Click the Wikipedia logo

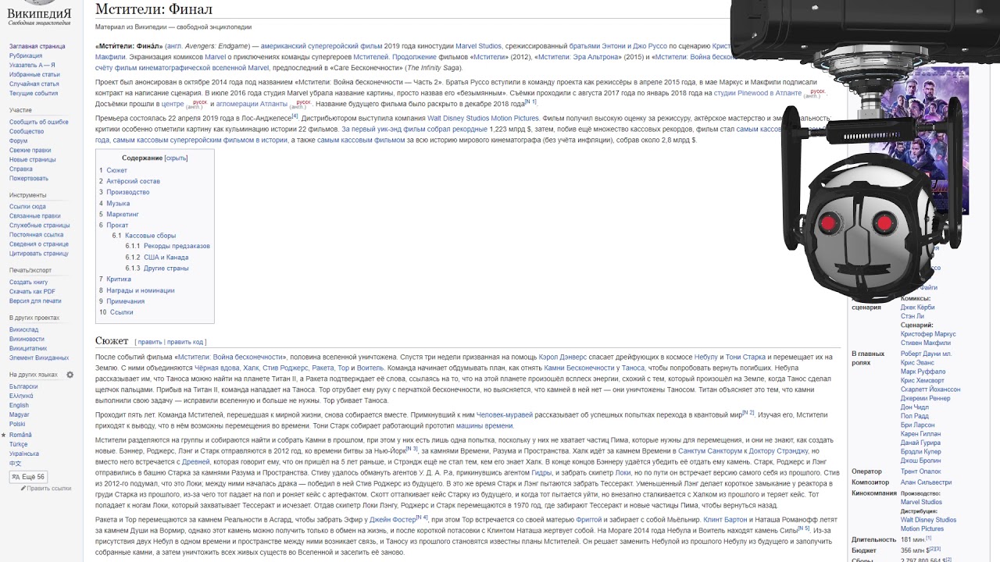click(x=39, y=14)
